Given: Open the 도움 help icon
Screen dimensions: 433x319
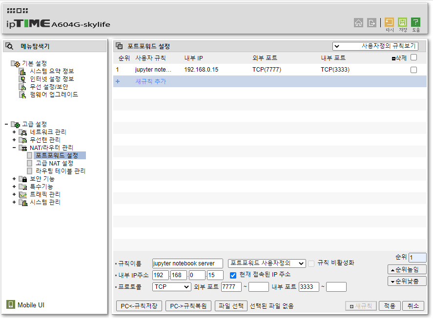Looking at the screenshot, I should point(415,22).
